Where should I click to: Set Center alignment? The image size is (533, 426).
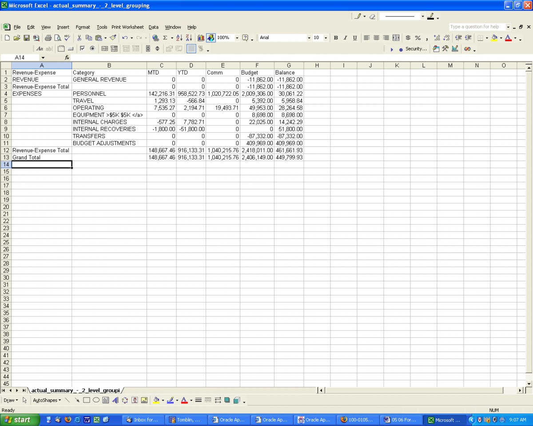(376, 38)
